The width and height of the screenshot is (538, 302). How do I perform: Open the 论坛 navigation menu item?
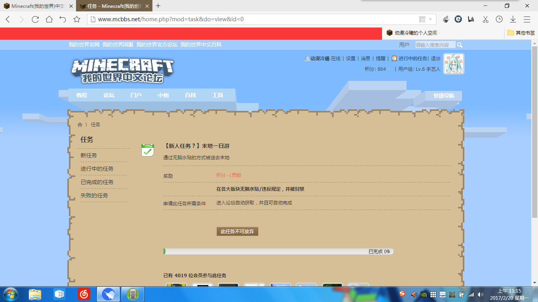[109, 95]
